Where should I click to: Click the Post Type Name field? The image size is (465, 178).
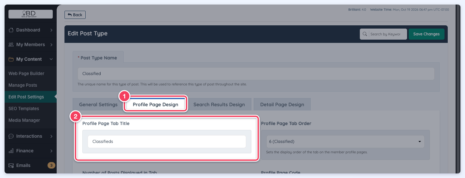[256, 74]
